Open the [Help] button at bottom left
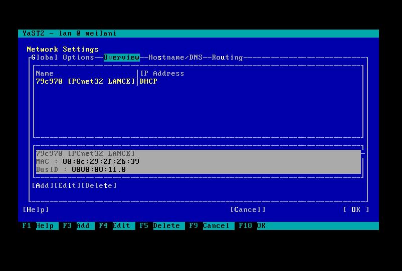 (36, 209)
